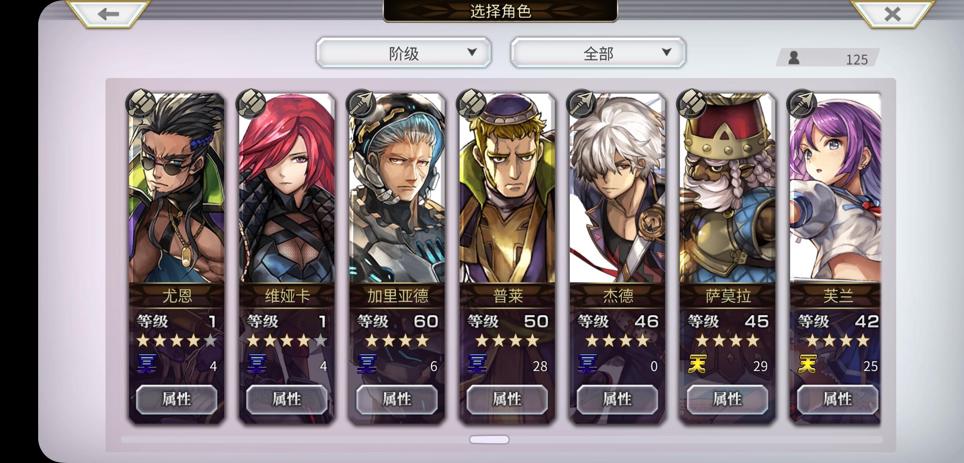Open 属性 for 杰德
Viewport: 964px width, 463px height.
617,399
